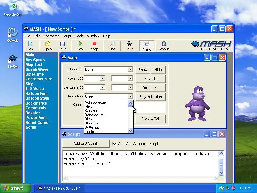The height and width of the screenshot is (193, 257).
Task: Click the Add Last Speak button
Action: (x=86, y=143)
